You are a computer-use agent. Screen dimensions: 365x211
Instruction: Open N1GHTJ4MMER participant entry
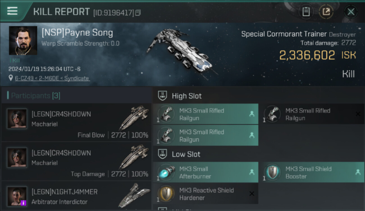coord(76,196)
